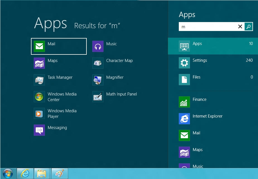Click the Maps icon in search results
The width and height of the screenshot is (258, 179).
(39, 63)
